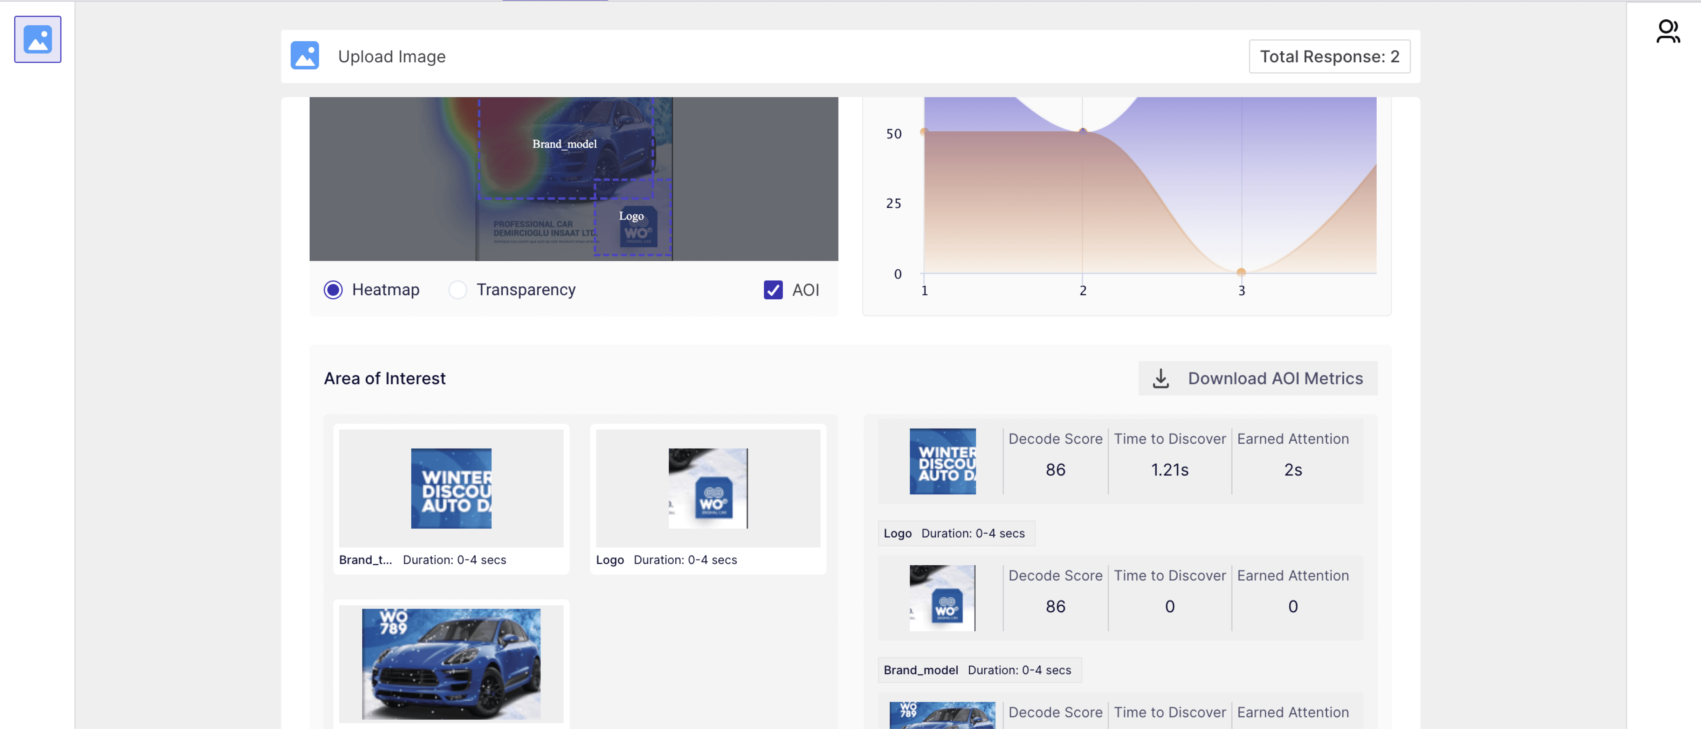The width and height of the screenshot is (1701, 729).
Task: Click the download arrow icon
Action: tap(1160, 379)
